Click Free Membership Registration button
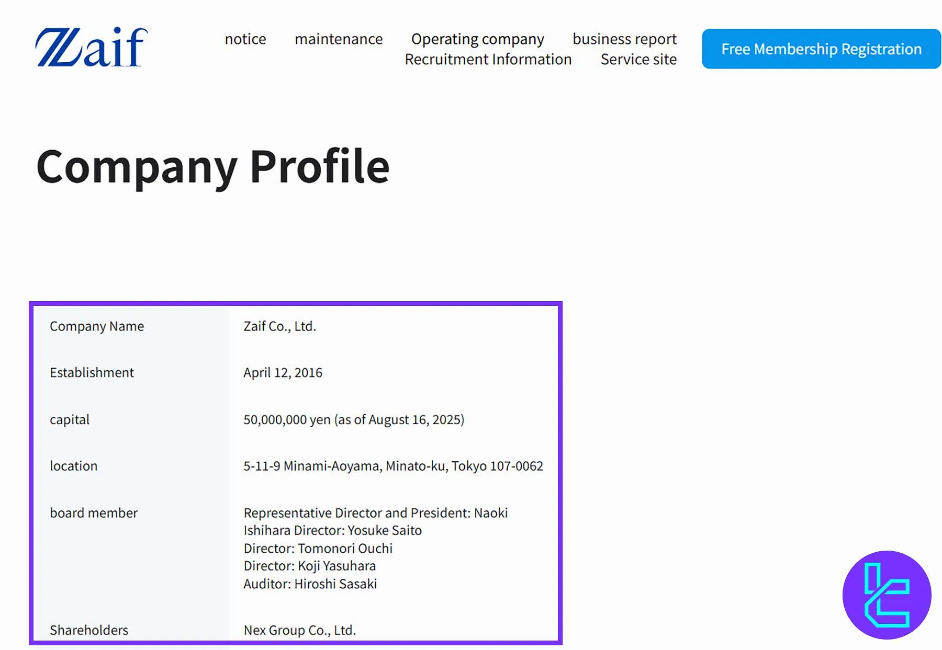 click(x=820, y=49)
